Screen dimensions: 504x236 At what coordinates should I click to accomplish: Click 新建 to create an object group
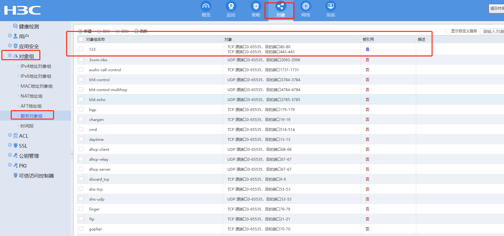click(85, 31)
